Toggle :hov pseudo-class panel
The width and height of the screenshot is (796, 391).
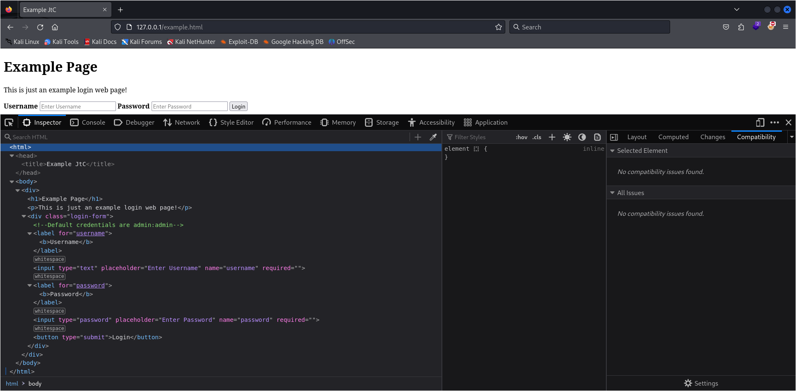point(521,137)
